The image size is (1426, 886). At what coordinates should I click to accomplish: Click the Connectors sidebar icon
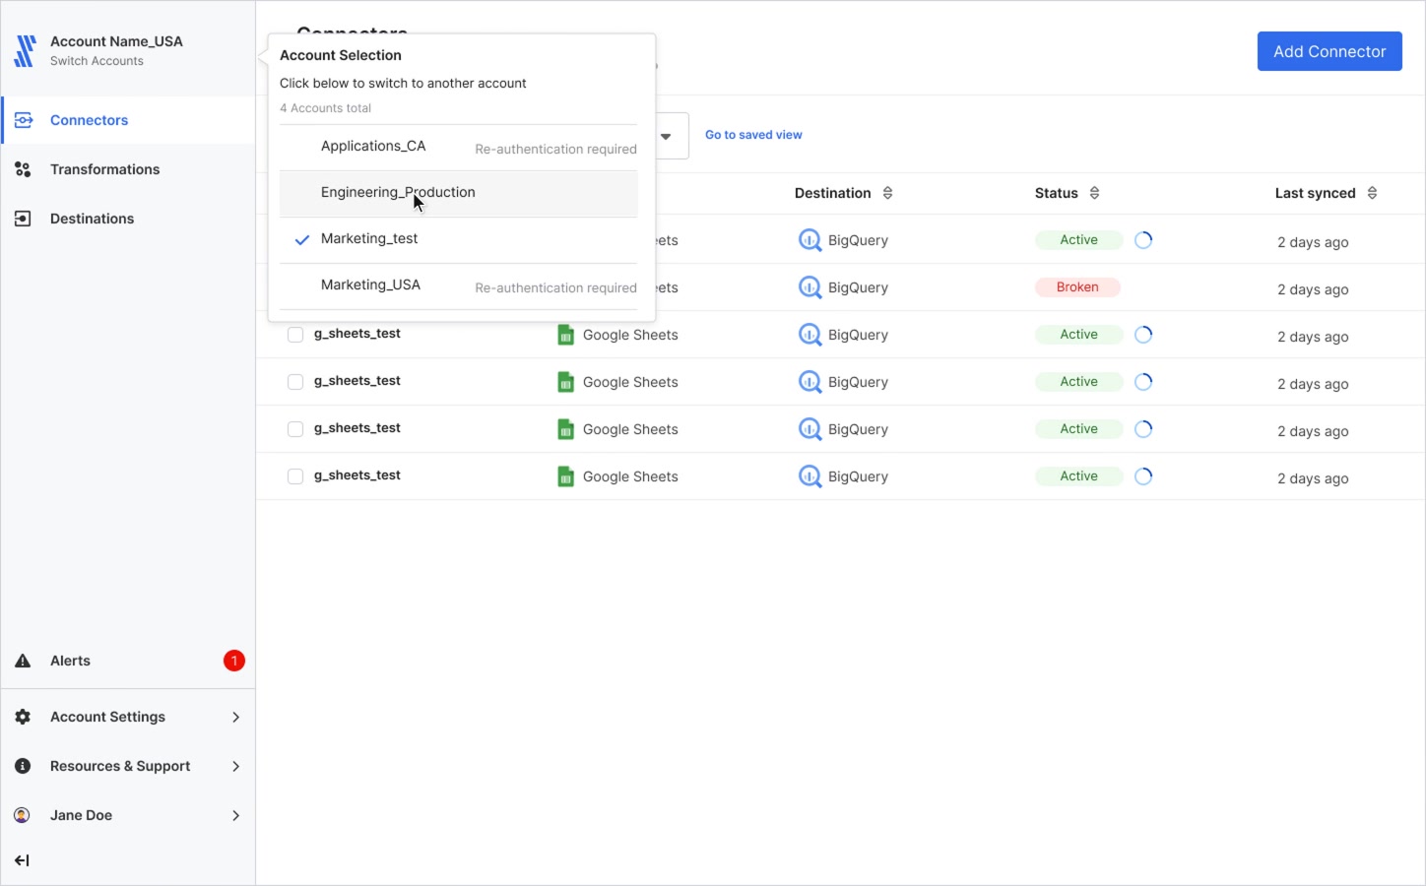(x=24, y=120)
